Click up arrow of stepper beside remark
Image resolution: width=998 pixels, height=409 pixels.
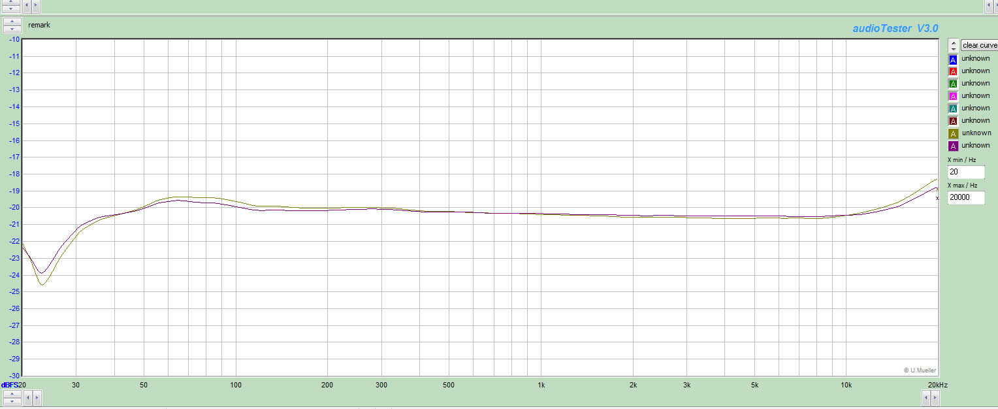(x=11, y=22)
